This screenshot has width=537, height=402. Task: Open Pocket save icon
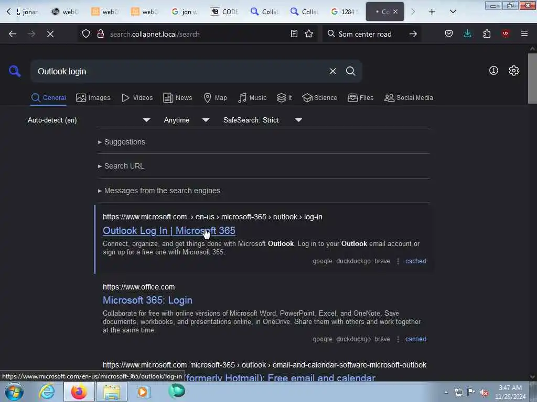click(x=449, y=33)
